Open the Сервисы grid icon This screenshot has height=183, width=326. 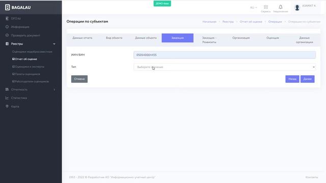click(266, 7)
